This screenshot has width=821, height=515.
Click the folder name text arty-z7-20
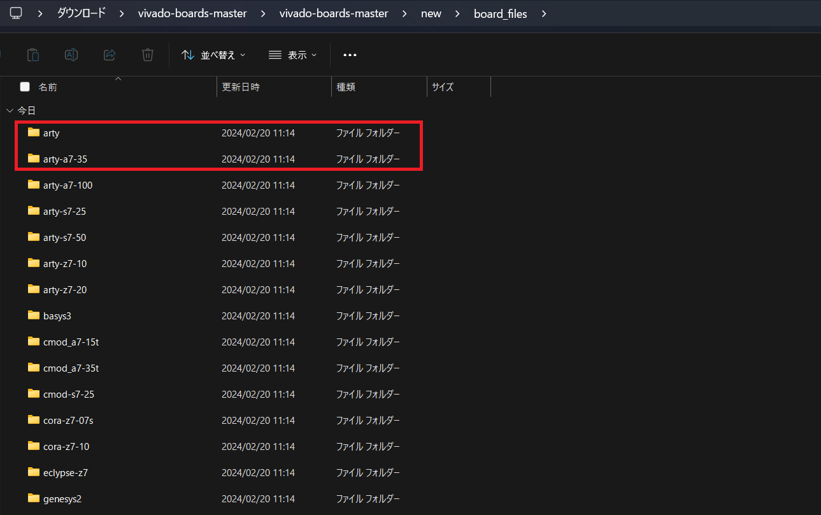(65, 290)
